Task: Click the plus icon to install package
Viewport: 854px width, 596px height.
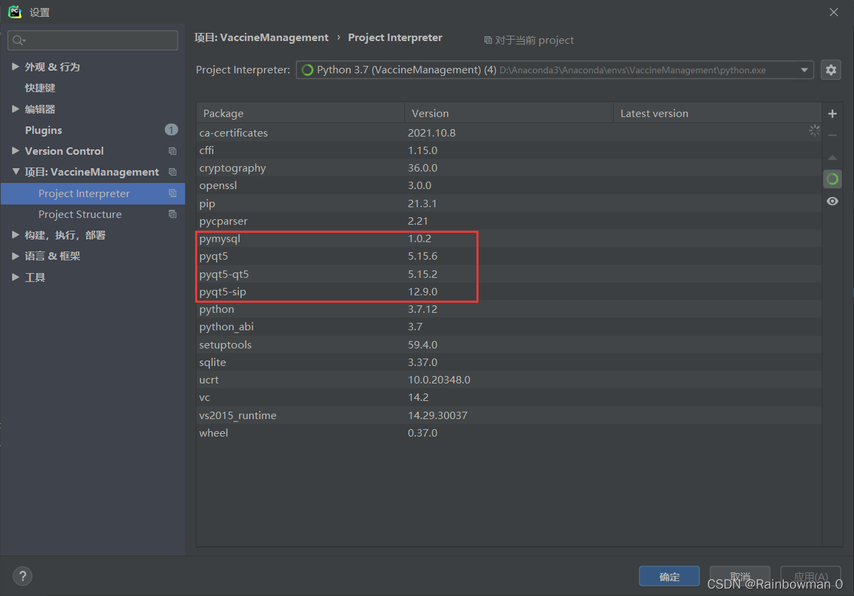Action: tap(832, 114)
